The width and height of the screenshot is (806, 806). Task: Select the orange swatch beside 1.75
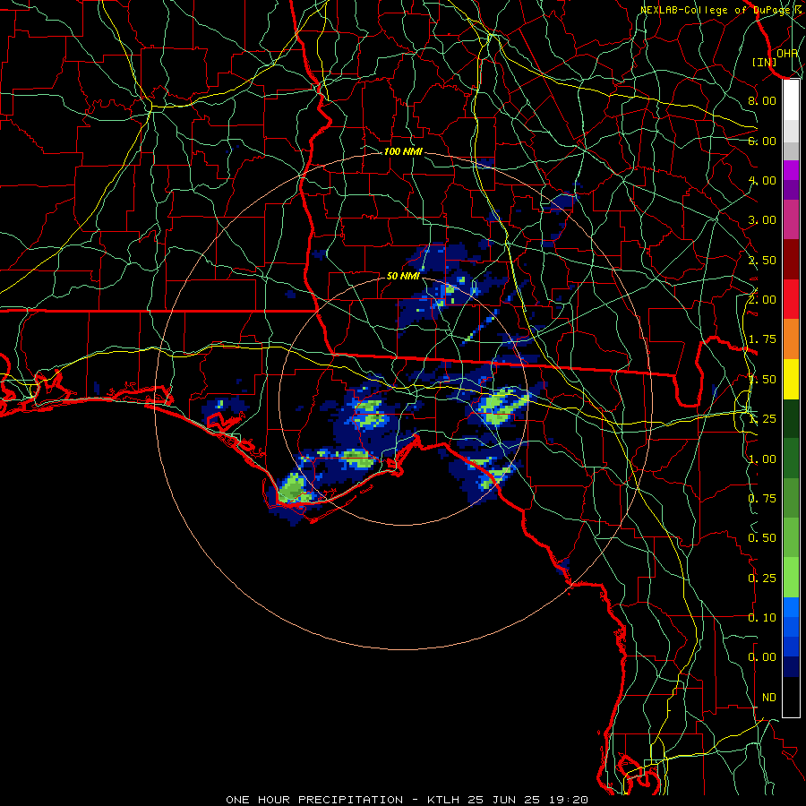791,339
